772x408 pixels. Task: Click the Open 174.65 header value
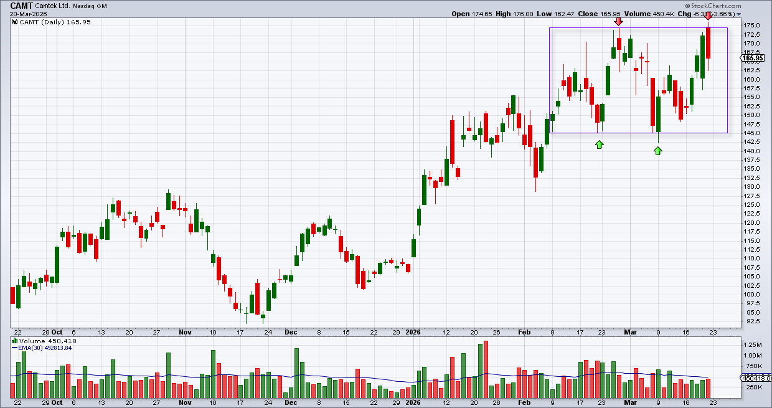coord(473,14)
